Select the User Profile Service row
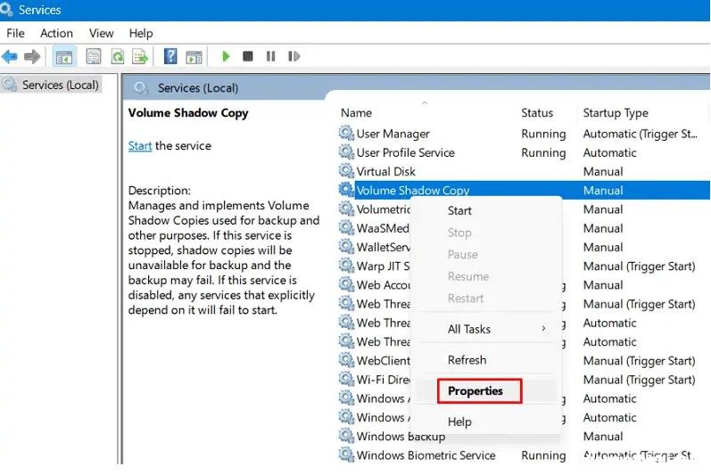Screen dimensions: 711x475 [524, 152]
